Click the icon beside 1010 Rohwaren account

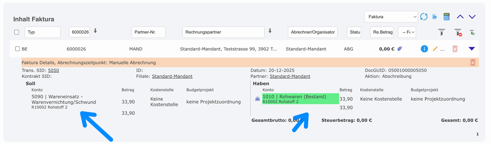point(257,99)
